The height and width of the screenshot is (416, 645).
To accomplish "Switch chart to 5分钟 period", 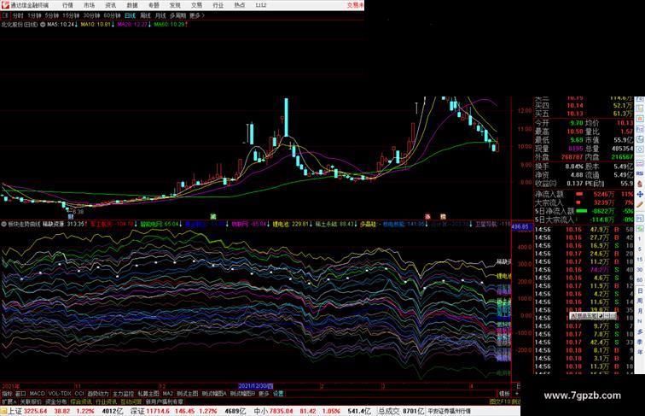I will [x=51, y=15].
